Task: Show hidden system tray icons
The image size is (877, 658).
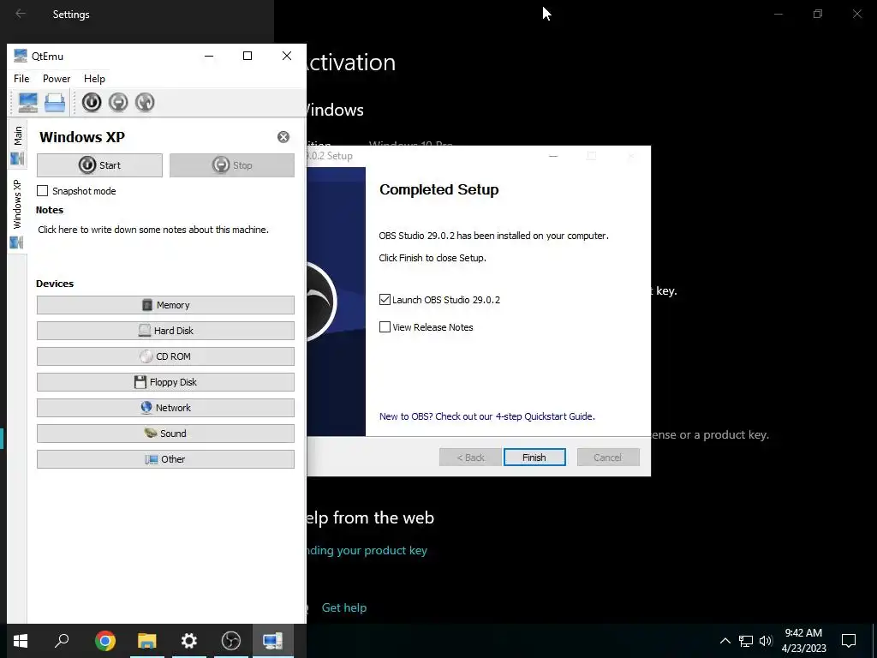Action: pos(725,641)
